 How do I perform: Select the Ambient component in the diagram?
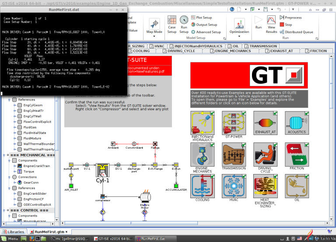tap(113, 144)
